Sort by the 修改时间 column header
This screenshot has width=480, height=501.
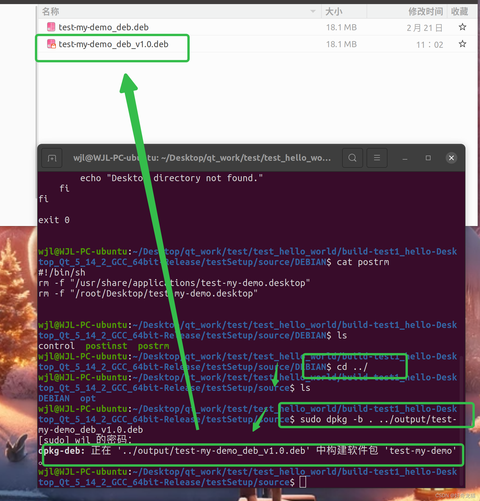tap(407, 11)
